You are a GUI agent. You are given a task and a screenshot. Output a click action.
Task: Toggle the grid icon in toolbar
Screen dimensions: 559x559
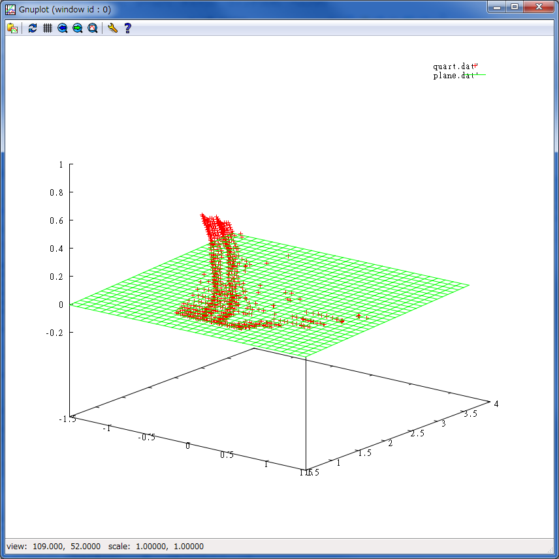click(x=48, y=28)
